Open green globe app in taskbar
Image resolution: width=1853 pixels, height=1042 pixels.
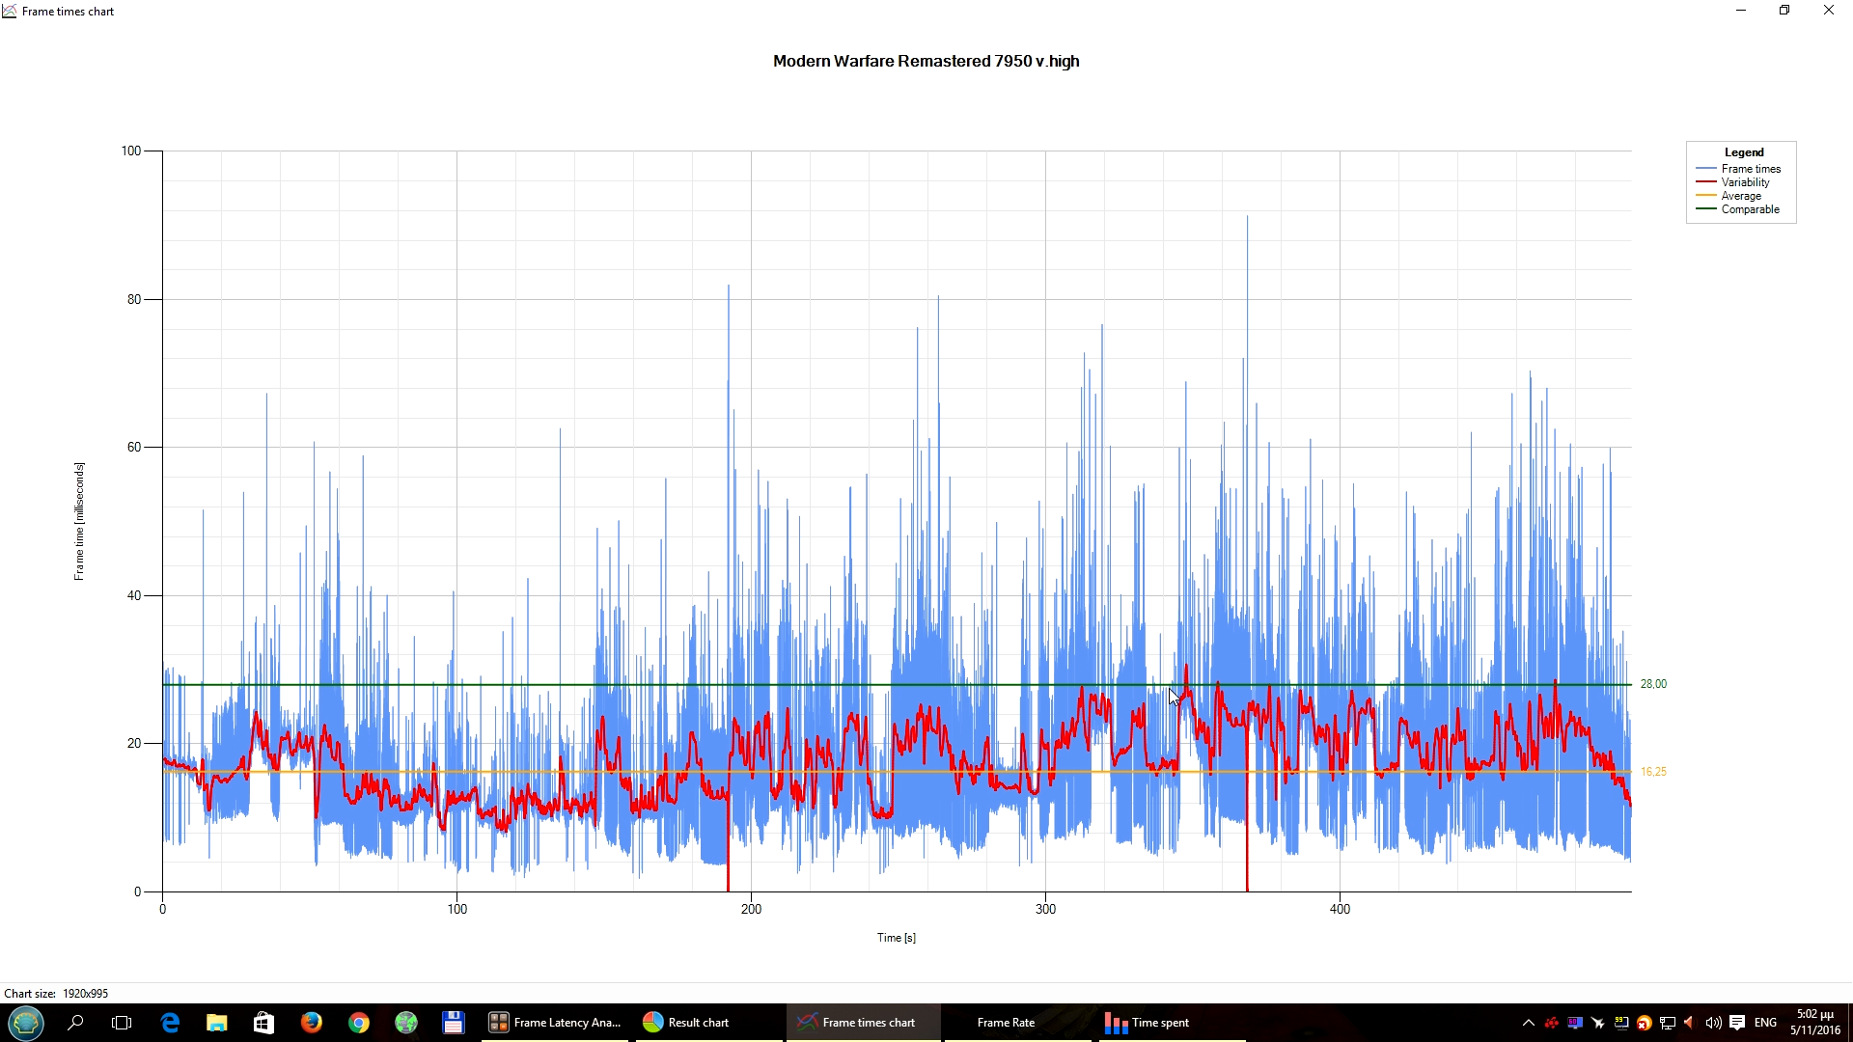coord(405,1023)
